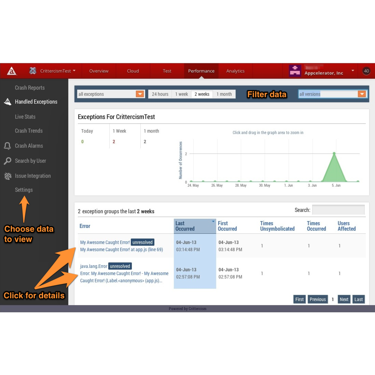Open the all exceptions dropdown
This screenshot has width=375, height=375.
140,94
